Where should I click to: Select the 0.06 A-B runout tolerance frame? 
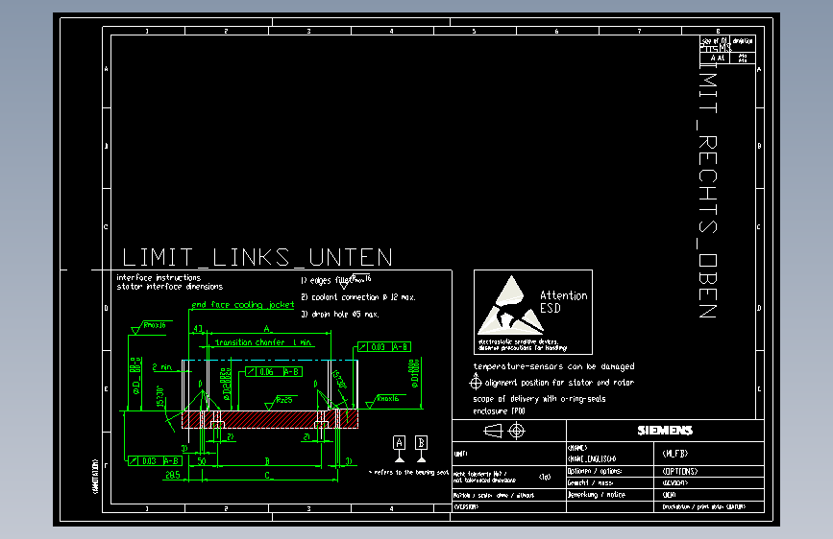274,372
